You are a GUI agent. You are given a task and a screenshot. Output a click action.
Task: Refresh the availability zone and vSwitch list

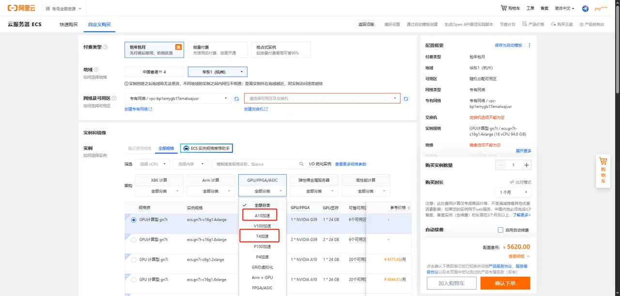(x=406, y=99)
